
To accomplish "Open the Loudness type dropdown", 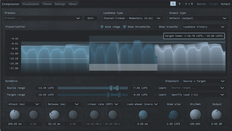I will pos(133,18).
